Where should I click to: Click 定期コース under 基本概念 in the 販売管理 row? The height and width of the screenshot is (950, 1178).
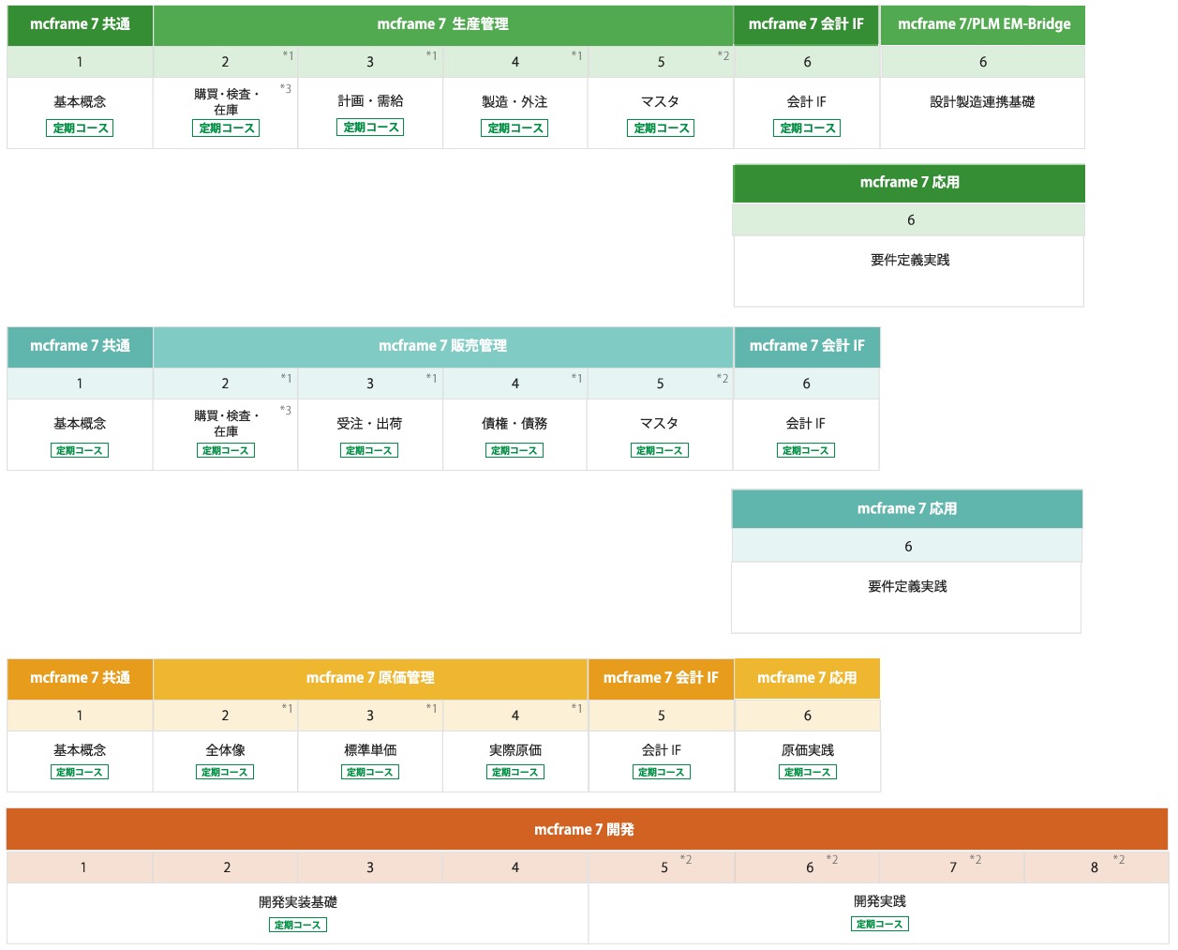point(80,450)
